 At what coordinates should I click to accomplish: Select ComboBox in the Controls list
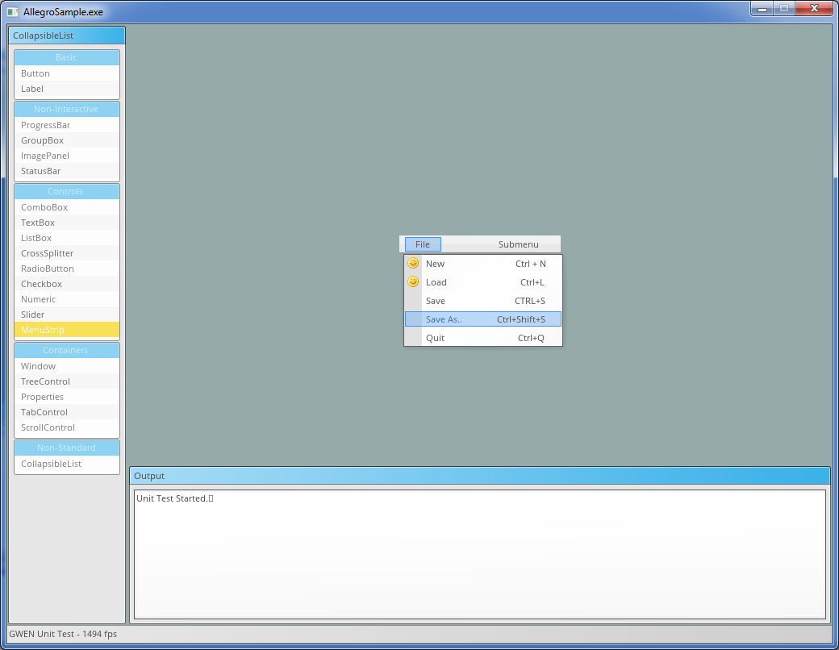tap(44, 207)
